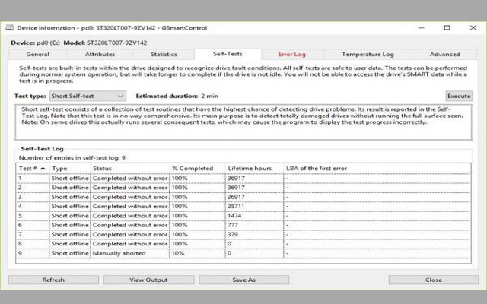Click the Close button at bottom
Viewport: 487px width, 304px height.
(x=434, y=280)
